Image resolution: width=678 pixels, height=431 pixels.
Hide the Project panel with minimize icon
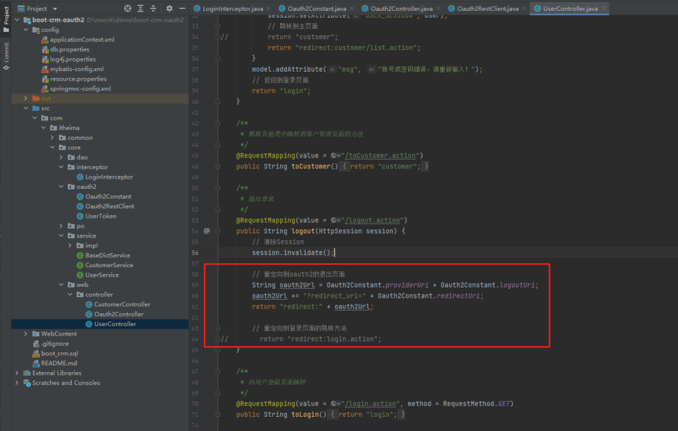tap(181, 8)
